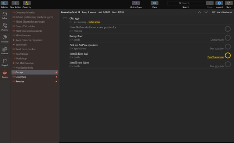Click into the Search field
Image resolution: width=234 pixels, height=143 pixels.
tap(185, 3)
